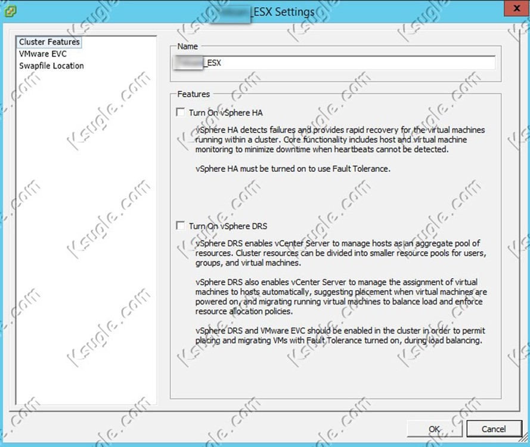
Task: Click the Fault Tolerance requirement note under HA
Action: [293, 169]
